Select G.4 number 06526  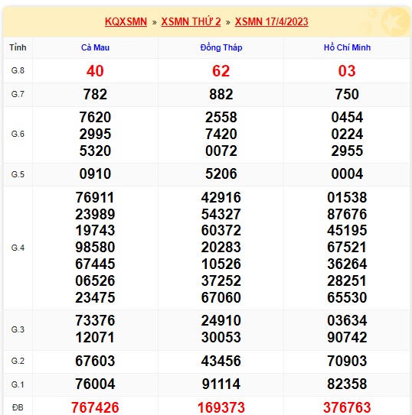coord(95,280)
